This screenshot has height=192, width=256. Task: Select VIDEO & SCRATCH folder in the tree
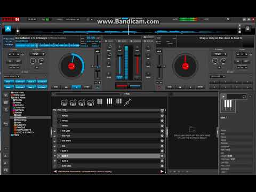[24, 132]
